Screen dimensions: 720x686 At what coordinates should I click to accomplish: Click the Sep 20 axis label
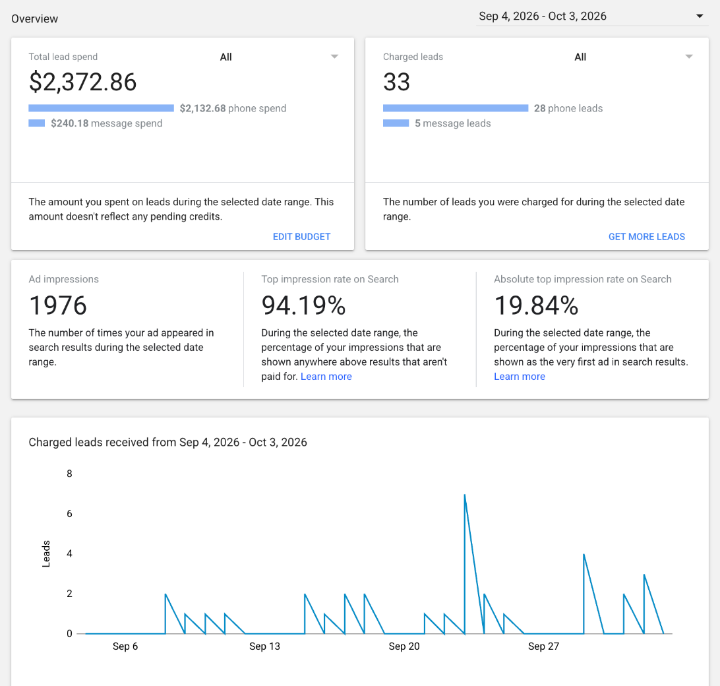404,646
